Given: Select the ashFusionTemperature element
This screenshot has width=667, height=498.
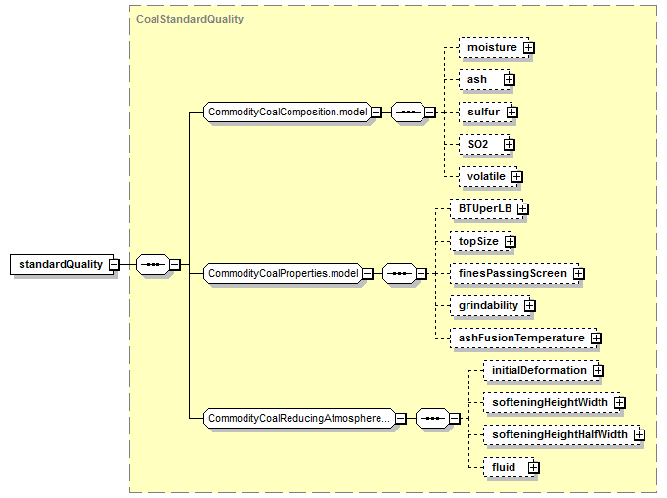Looking at the screenshot, I should coord(521,338).
